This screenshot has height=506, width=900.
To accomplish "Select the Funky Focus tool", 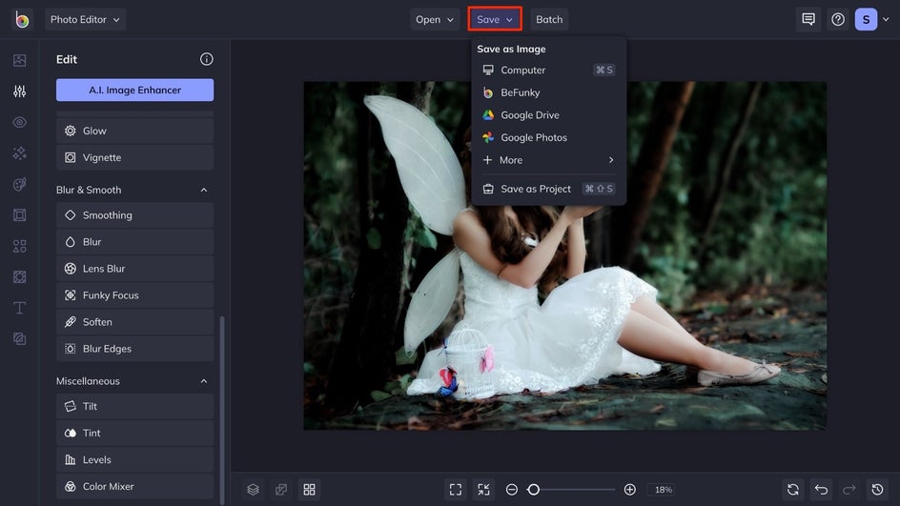I will (x=134, y=295).
